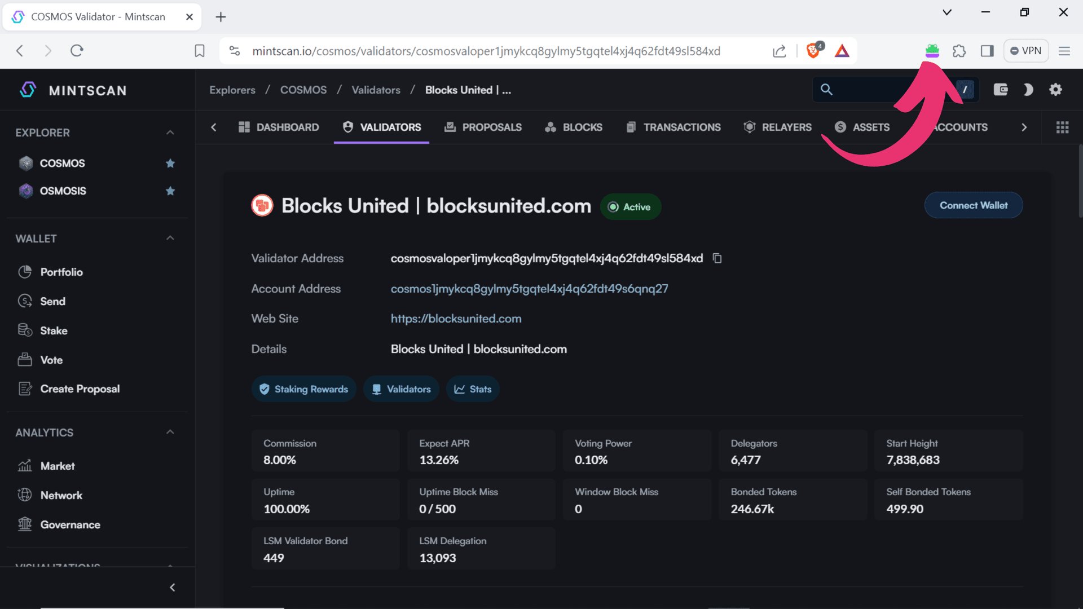This screenshot has width=1083, height=609.
Task: Show previous tabs with left chevron
Action: point(213,127)
